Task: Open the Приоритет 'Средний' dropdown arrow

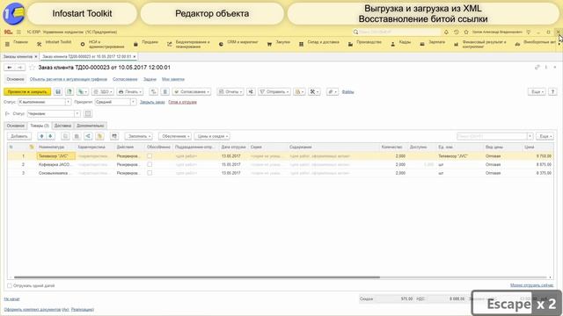Action: [133, 102]
